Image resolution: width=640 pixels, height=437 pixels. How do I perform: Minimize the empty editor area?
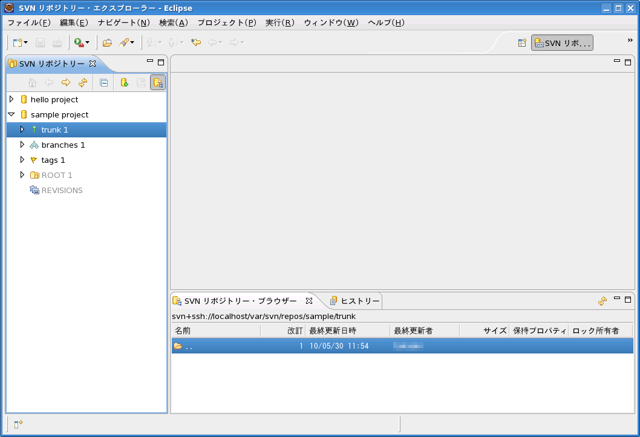617,61
